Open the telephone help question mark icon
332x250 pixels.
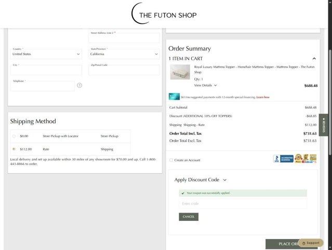[x=79, y=85]
